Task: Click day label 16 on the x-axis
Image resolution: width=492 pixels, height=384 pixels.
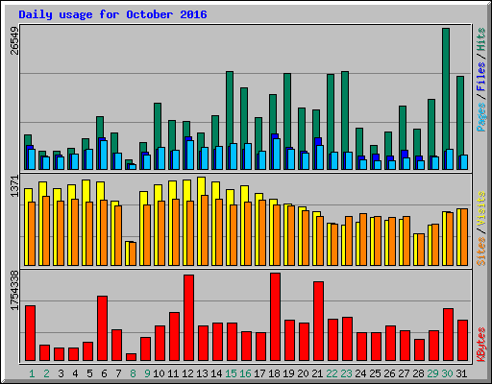Action: coord(245,373)
